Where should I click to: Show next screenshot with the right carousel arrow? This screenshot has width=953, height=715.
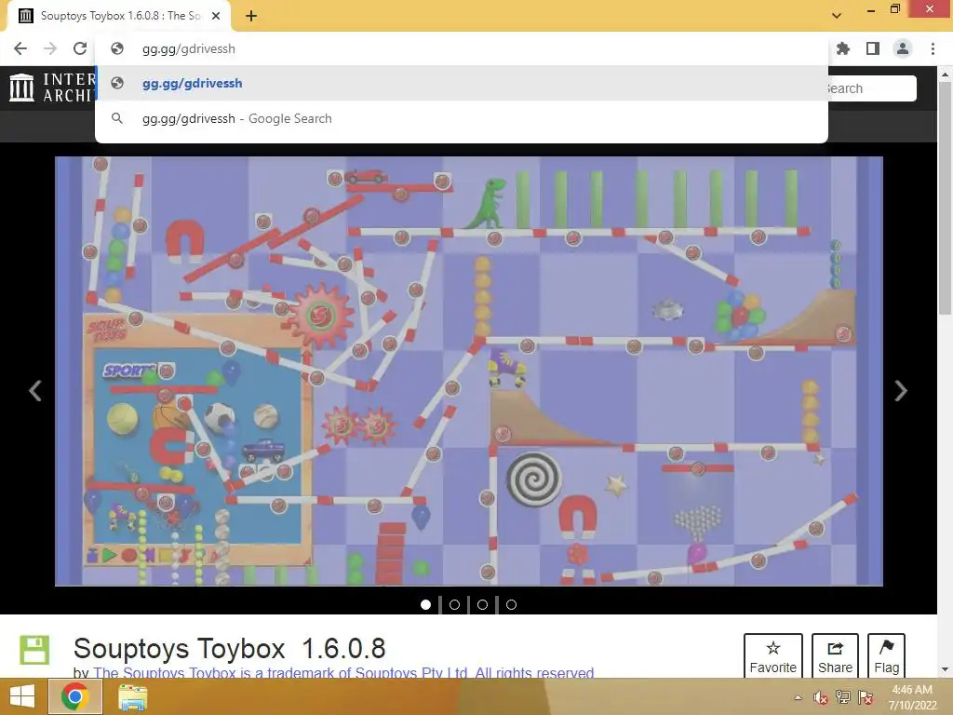[901, 390]
